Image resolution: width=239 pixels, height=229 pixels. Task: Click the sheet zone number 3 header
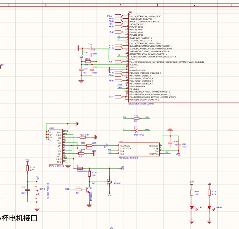pos(120,5)
